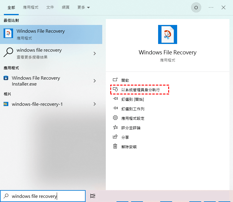Select Windows File Recovery Installer.exe result

tap(51, 81)
